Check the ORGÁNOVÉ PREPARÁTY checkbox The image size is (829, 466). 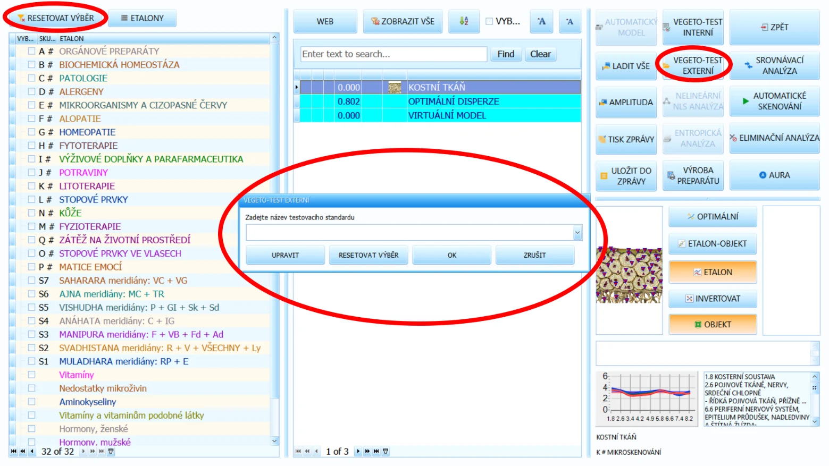pyautogui.click(x=32, y=51)
